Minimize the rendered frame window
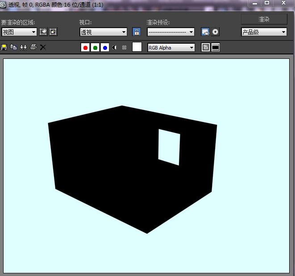This screenshot has height=276, width=295. (255, 3)
